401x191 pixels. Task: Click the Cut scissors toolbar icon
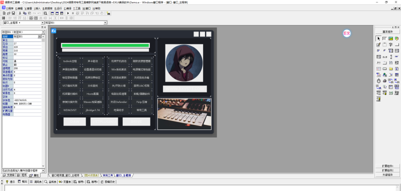pos(20,13)
